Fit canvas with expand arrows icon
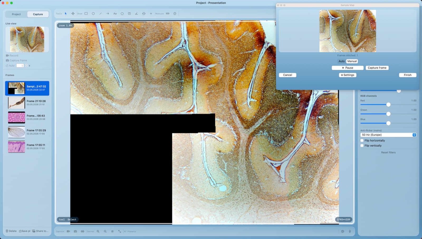 tap(120, 231)
